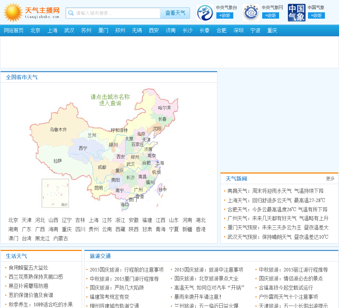Open 湖北 in the province list
Viewport: 339px width, 308px height.
tap(201, 220)
